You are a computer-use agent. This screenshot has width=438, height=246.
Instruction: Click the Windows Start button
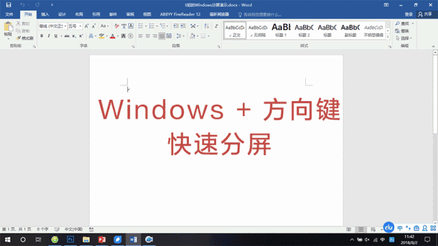[x=8, y=239]
